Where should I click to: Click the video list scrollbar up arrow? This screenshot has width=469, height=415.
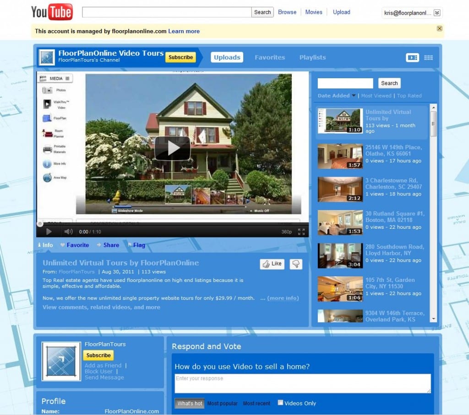click(x=433, y=107)
